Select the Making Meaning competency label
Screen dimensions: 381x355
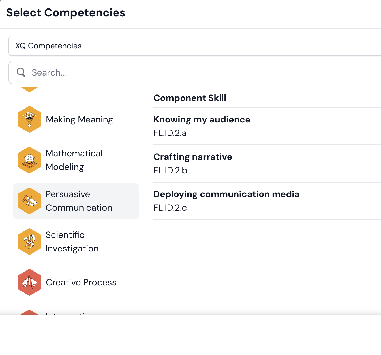click(79, 119)
